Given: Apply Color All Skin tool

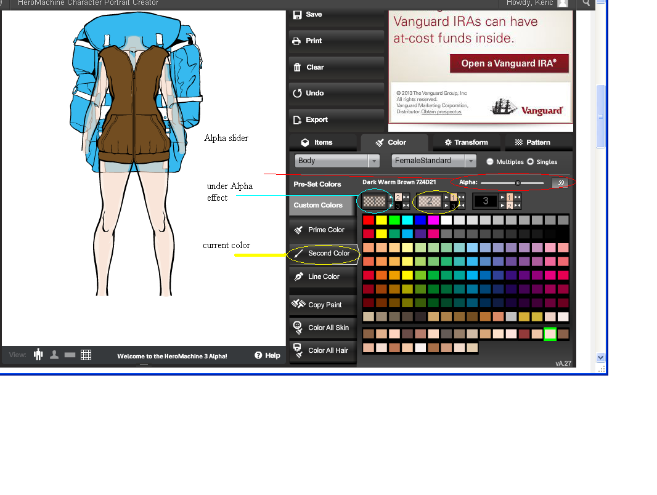Looking at the screenshot, I should tap(322, 328).
